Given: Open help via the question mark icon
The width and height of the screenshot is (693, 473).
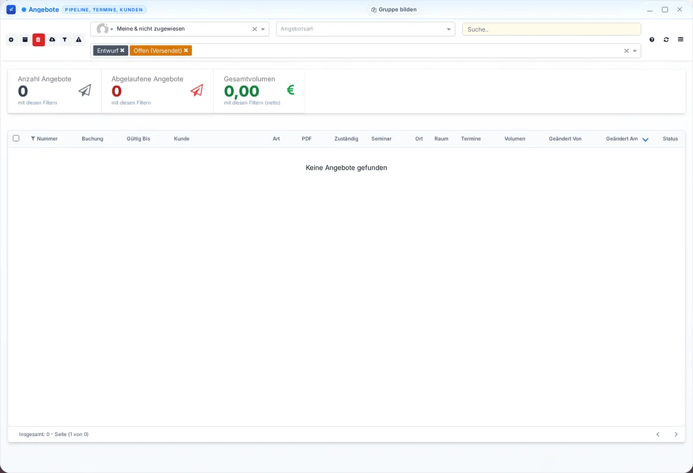Looking at the screenshot, I should click(652, 40).
